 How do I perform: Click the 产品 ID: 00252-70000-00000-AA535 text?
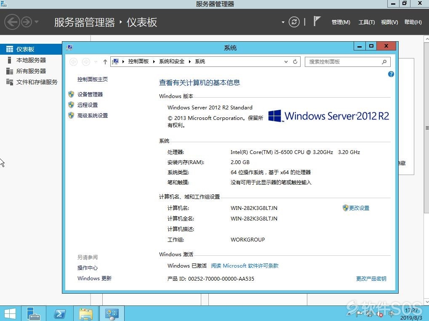(x=211, y=279)
